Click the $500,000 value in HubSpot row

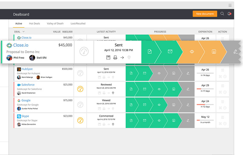coord(67,69)
